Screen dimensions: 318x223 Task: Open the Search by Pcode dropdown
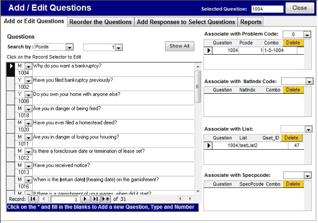pyautogui.click(x=70, y=47)
